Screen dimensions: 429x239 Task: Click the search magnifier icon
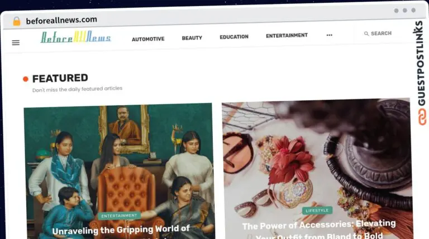(366, 33)
